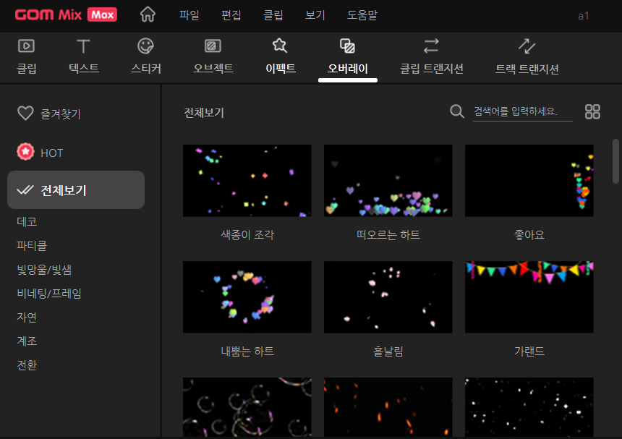Screen dimensions: 622x439
Task: Select the bubbles overlay thumbnail
Action: pyautogui.click(x=247, y=407)
